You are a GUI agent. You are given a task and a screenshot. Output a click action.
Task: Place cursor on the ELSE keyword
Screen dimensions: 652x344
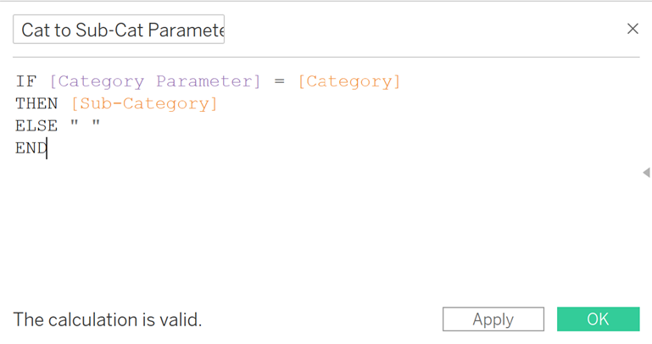36,126
